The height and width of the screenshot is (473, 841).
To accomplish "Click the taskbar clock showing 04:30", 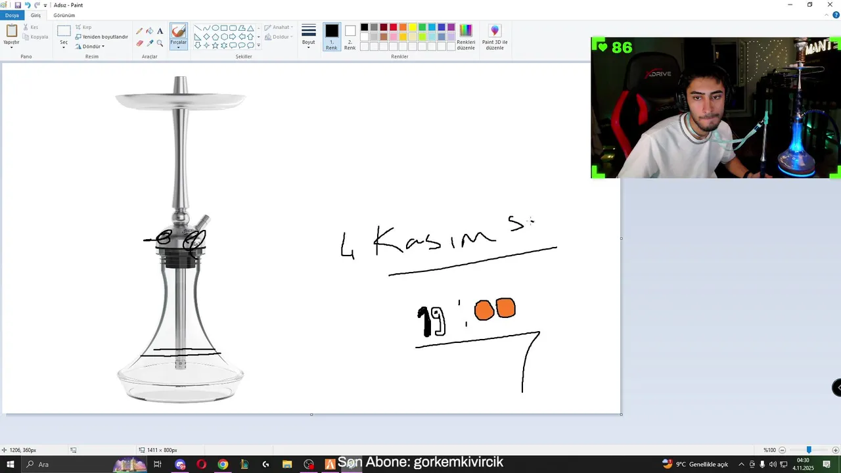I will pyautogui.click(x=803, y=464).
